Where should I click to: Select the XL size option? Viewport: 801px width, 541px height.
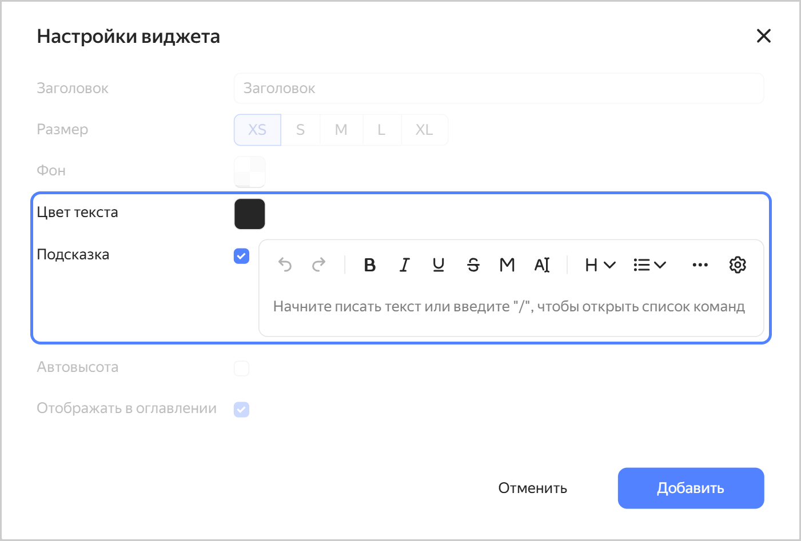coord(424,130)
